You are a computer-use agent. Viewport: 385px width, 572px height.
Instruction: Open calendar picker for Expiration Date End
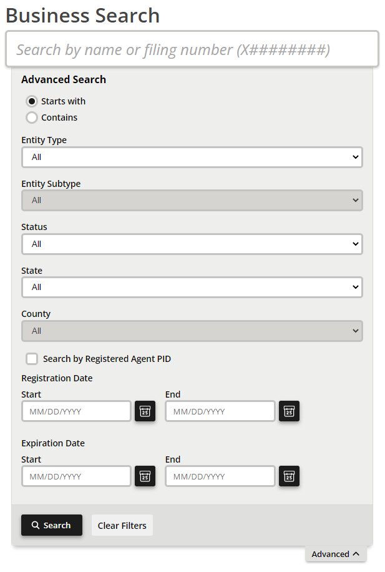[289, 476]
